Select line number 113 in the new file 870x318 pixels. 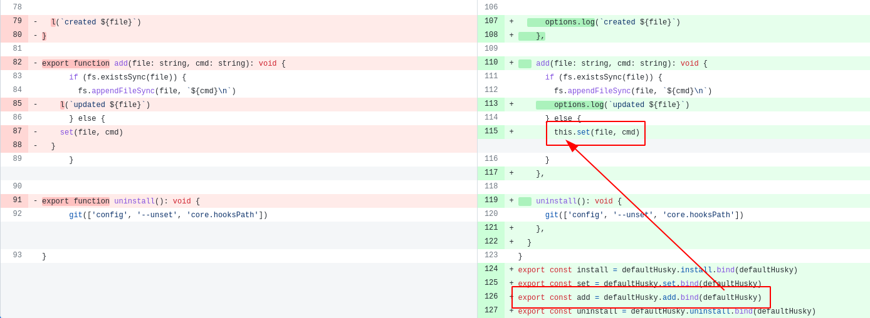[x=491, y=105]
